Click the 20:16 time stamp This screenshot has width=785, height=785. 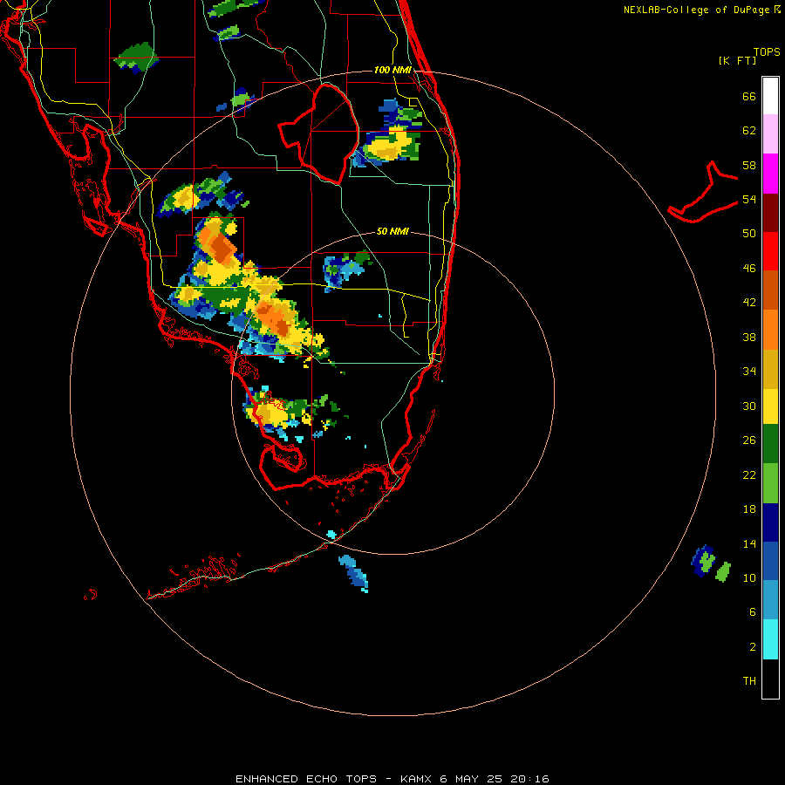(x=529, y=779)
